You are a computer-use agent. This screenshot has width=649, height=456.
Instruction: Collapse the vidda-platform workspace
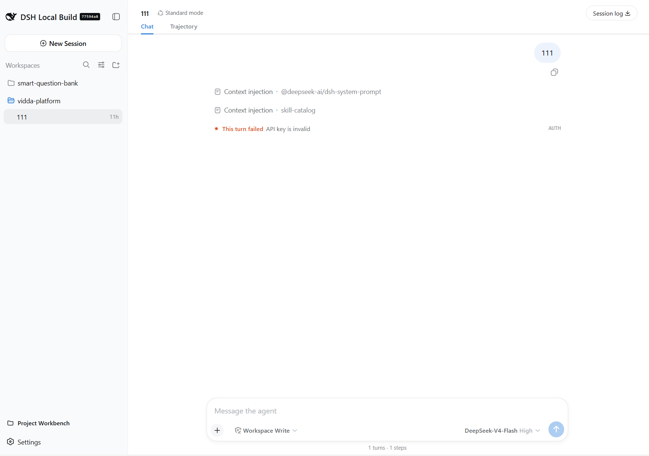tap(63, 101)
